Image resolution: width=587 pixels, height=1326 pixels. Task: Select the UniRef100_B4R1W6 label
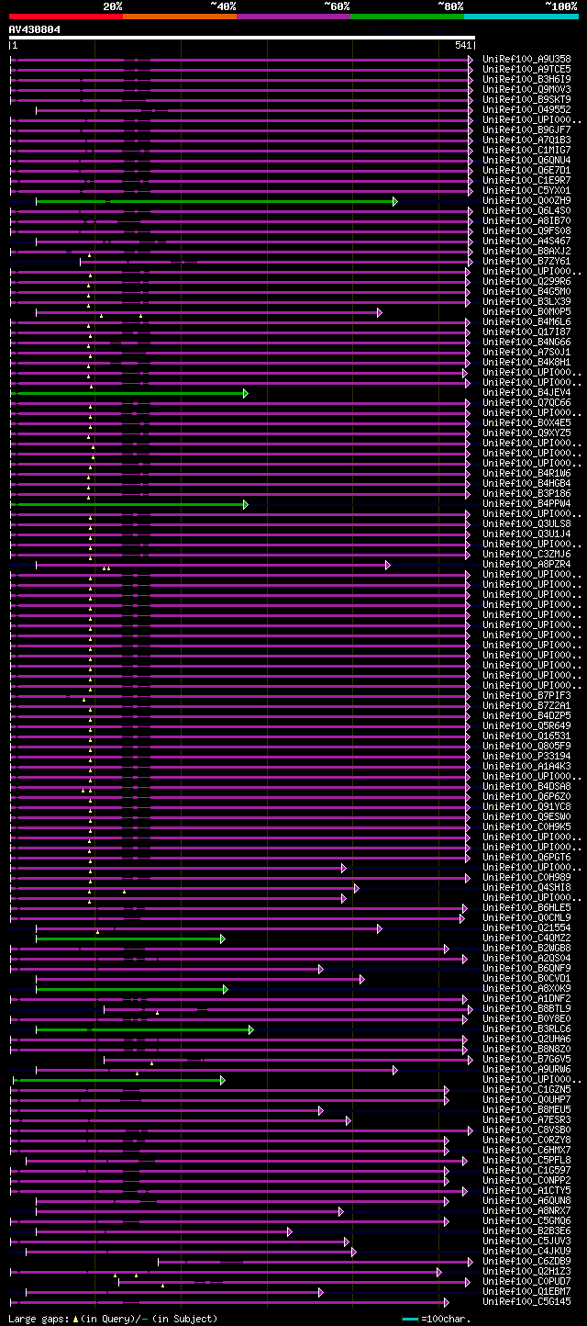(526, 473)
